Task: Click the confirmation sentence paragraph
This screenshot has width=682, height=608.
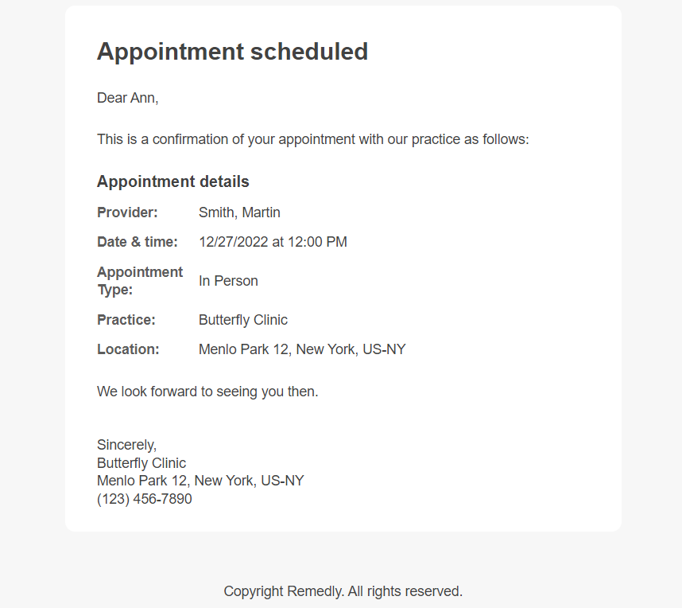Action: coord(312,139)
